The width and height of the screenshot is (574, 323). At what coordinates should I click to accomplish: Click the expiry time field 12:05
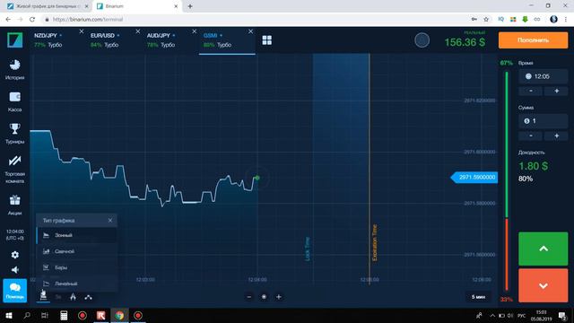coord(543,76)
